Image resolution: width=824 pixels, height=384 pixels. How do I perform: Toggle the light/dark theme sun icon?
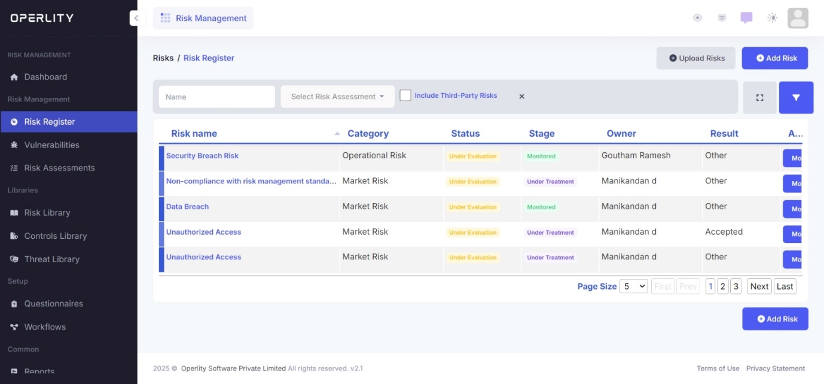(x=772, y=18)
